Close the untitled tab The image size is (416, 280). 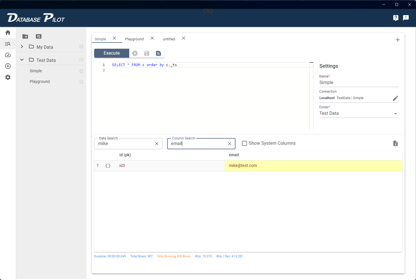coord(184,38)
